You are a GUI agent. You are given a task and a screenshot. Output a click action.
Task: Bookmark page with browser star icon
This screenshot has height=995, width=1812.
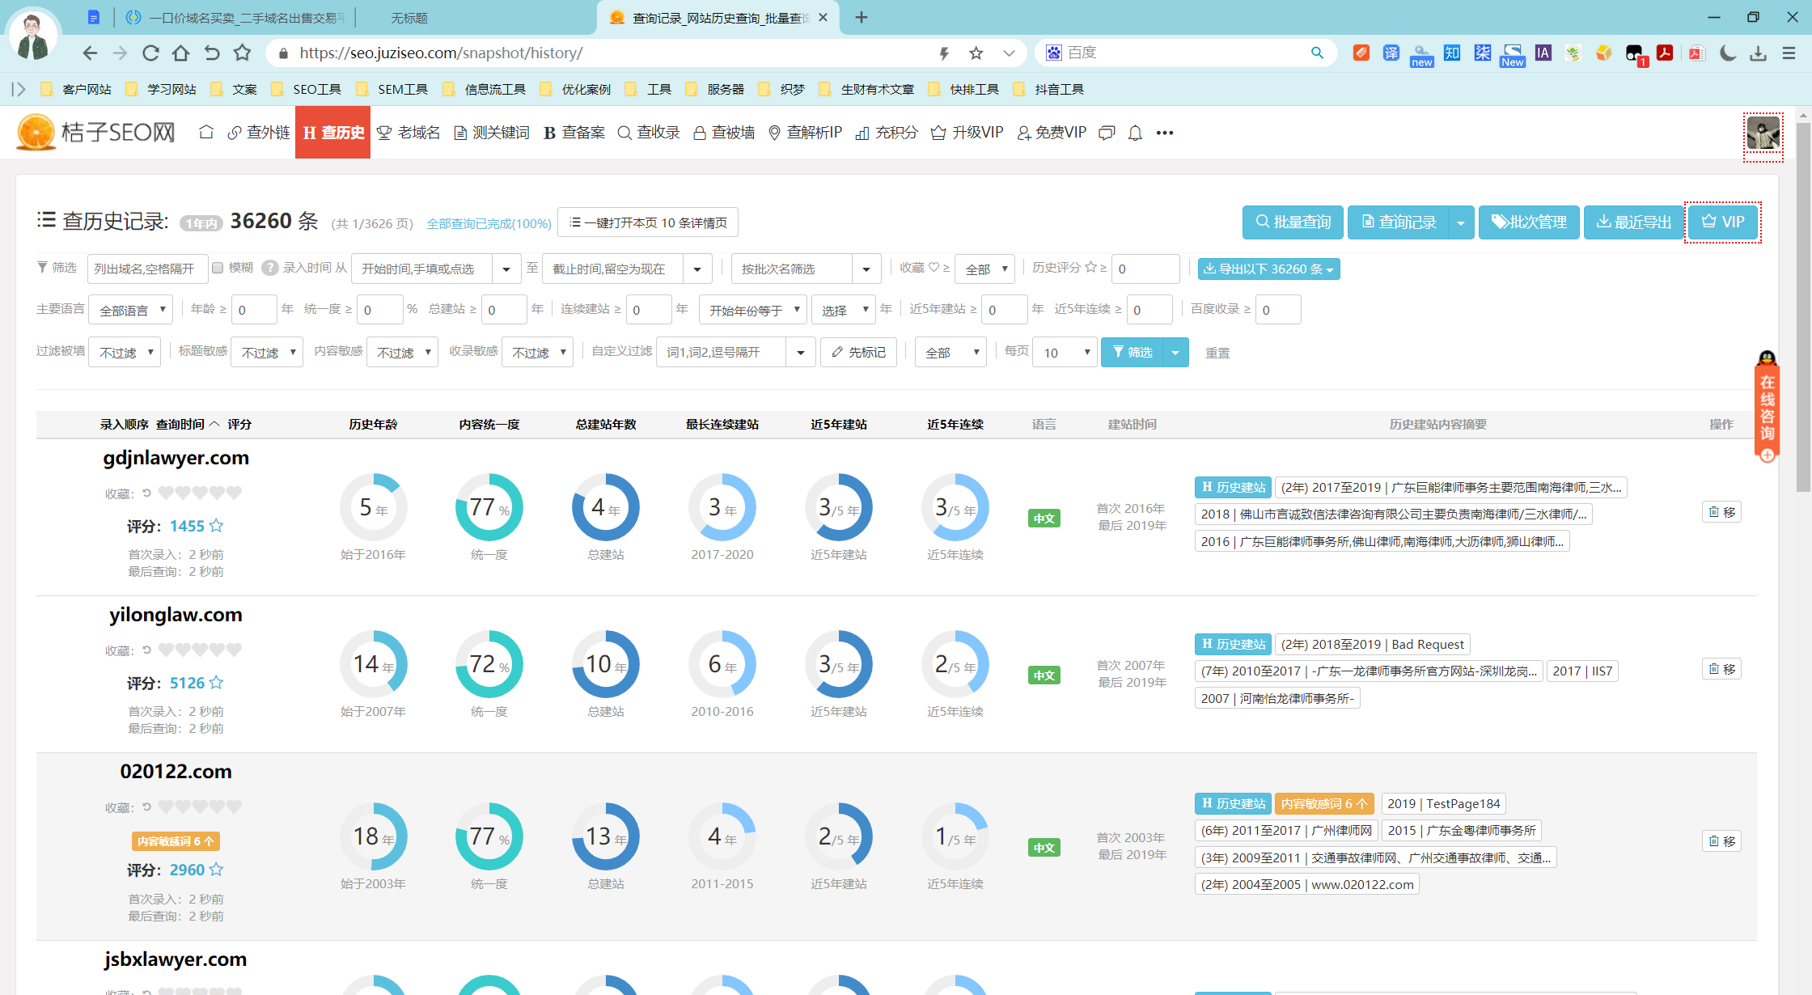pos(976,53)
